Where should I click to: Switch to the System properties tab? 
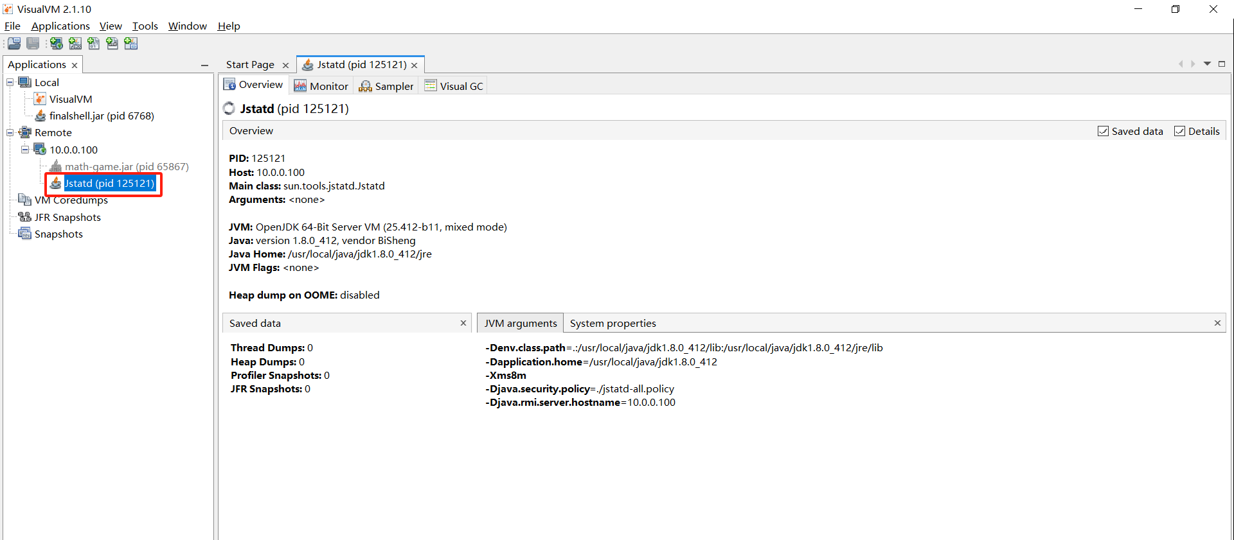coord(613,323)
